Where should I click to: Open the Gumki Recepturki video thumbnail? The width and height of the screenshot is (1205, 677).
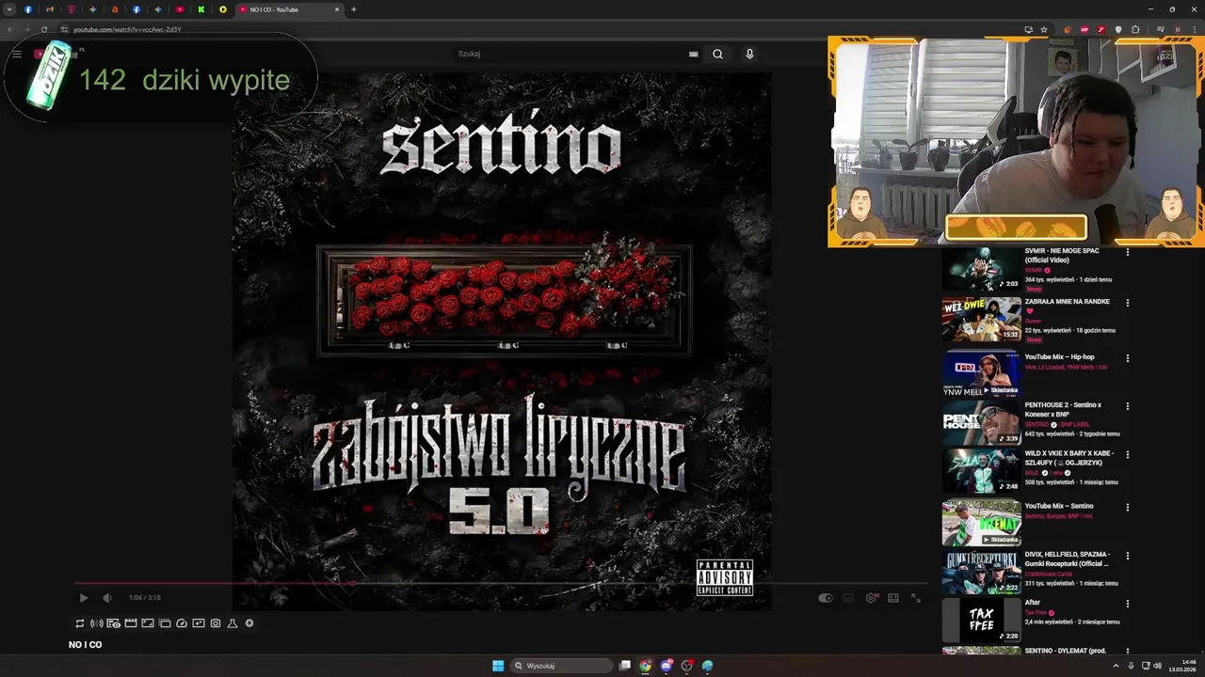point(981,573)
